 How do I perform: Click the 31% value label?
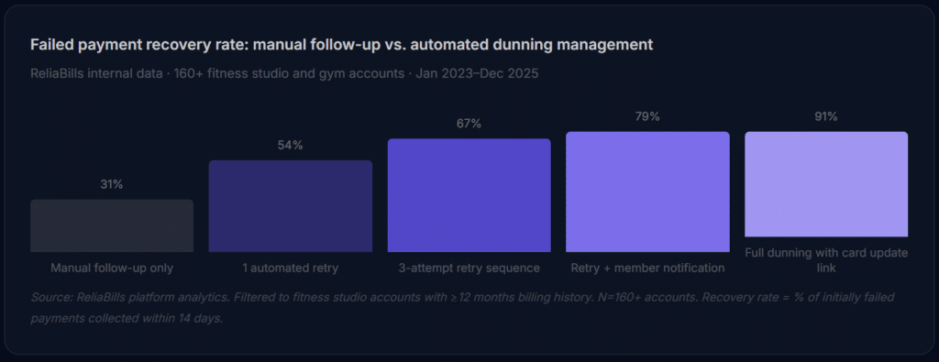(x=112, y=185)
